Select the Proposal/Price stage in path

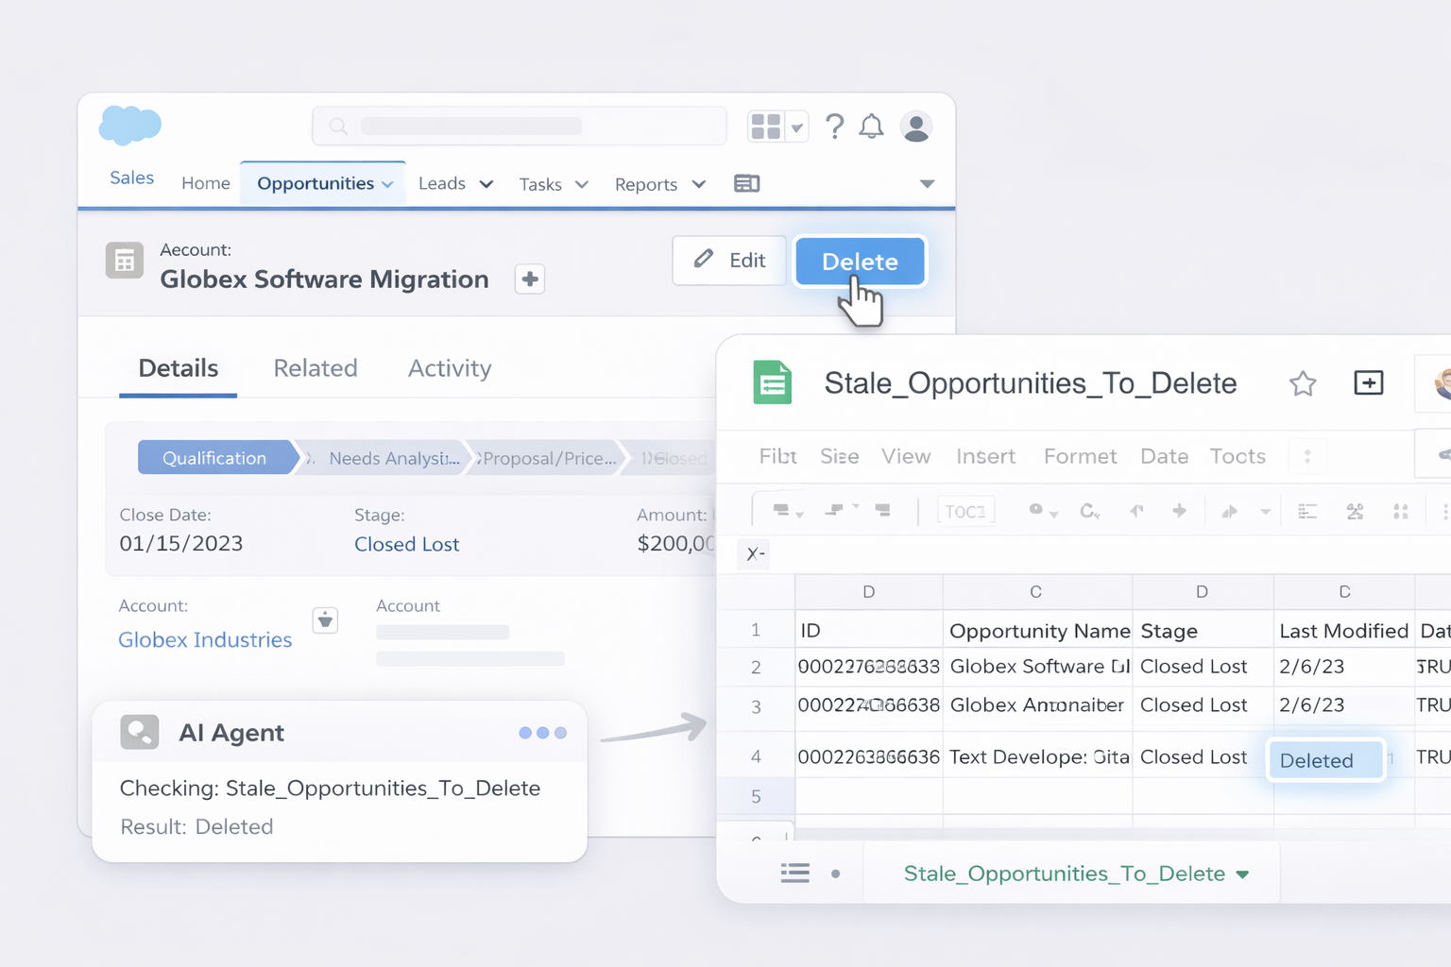click(x=548, y=458)
